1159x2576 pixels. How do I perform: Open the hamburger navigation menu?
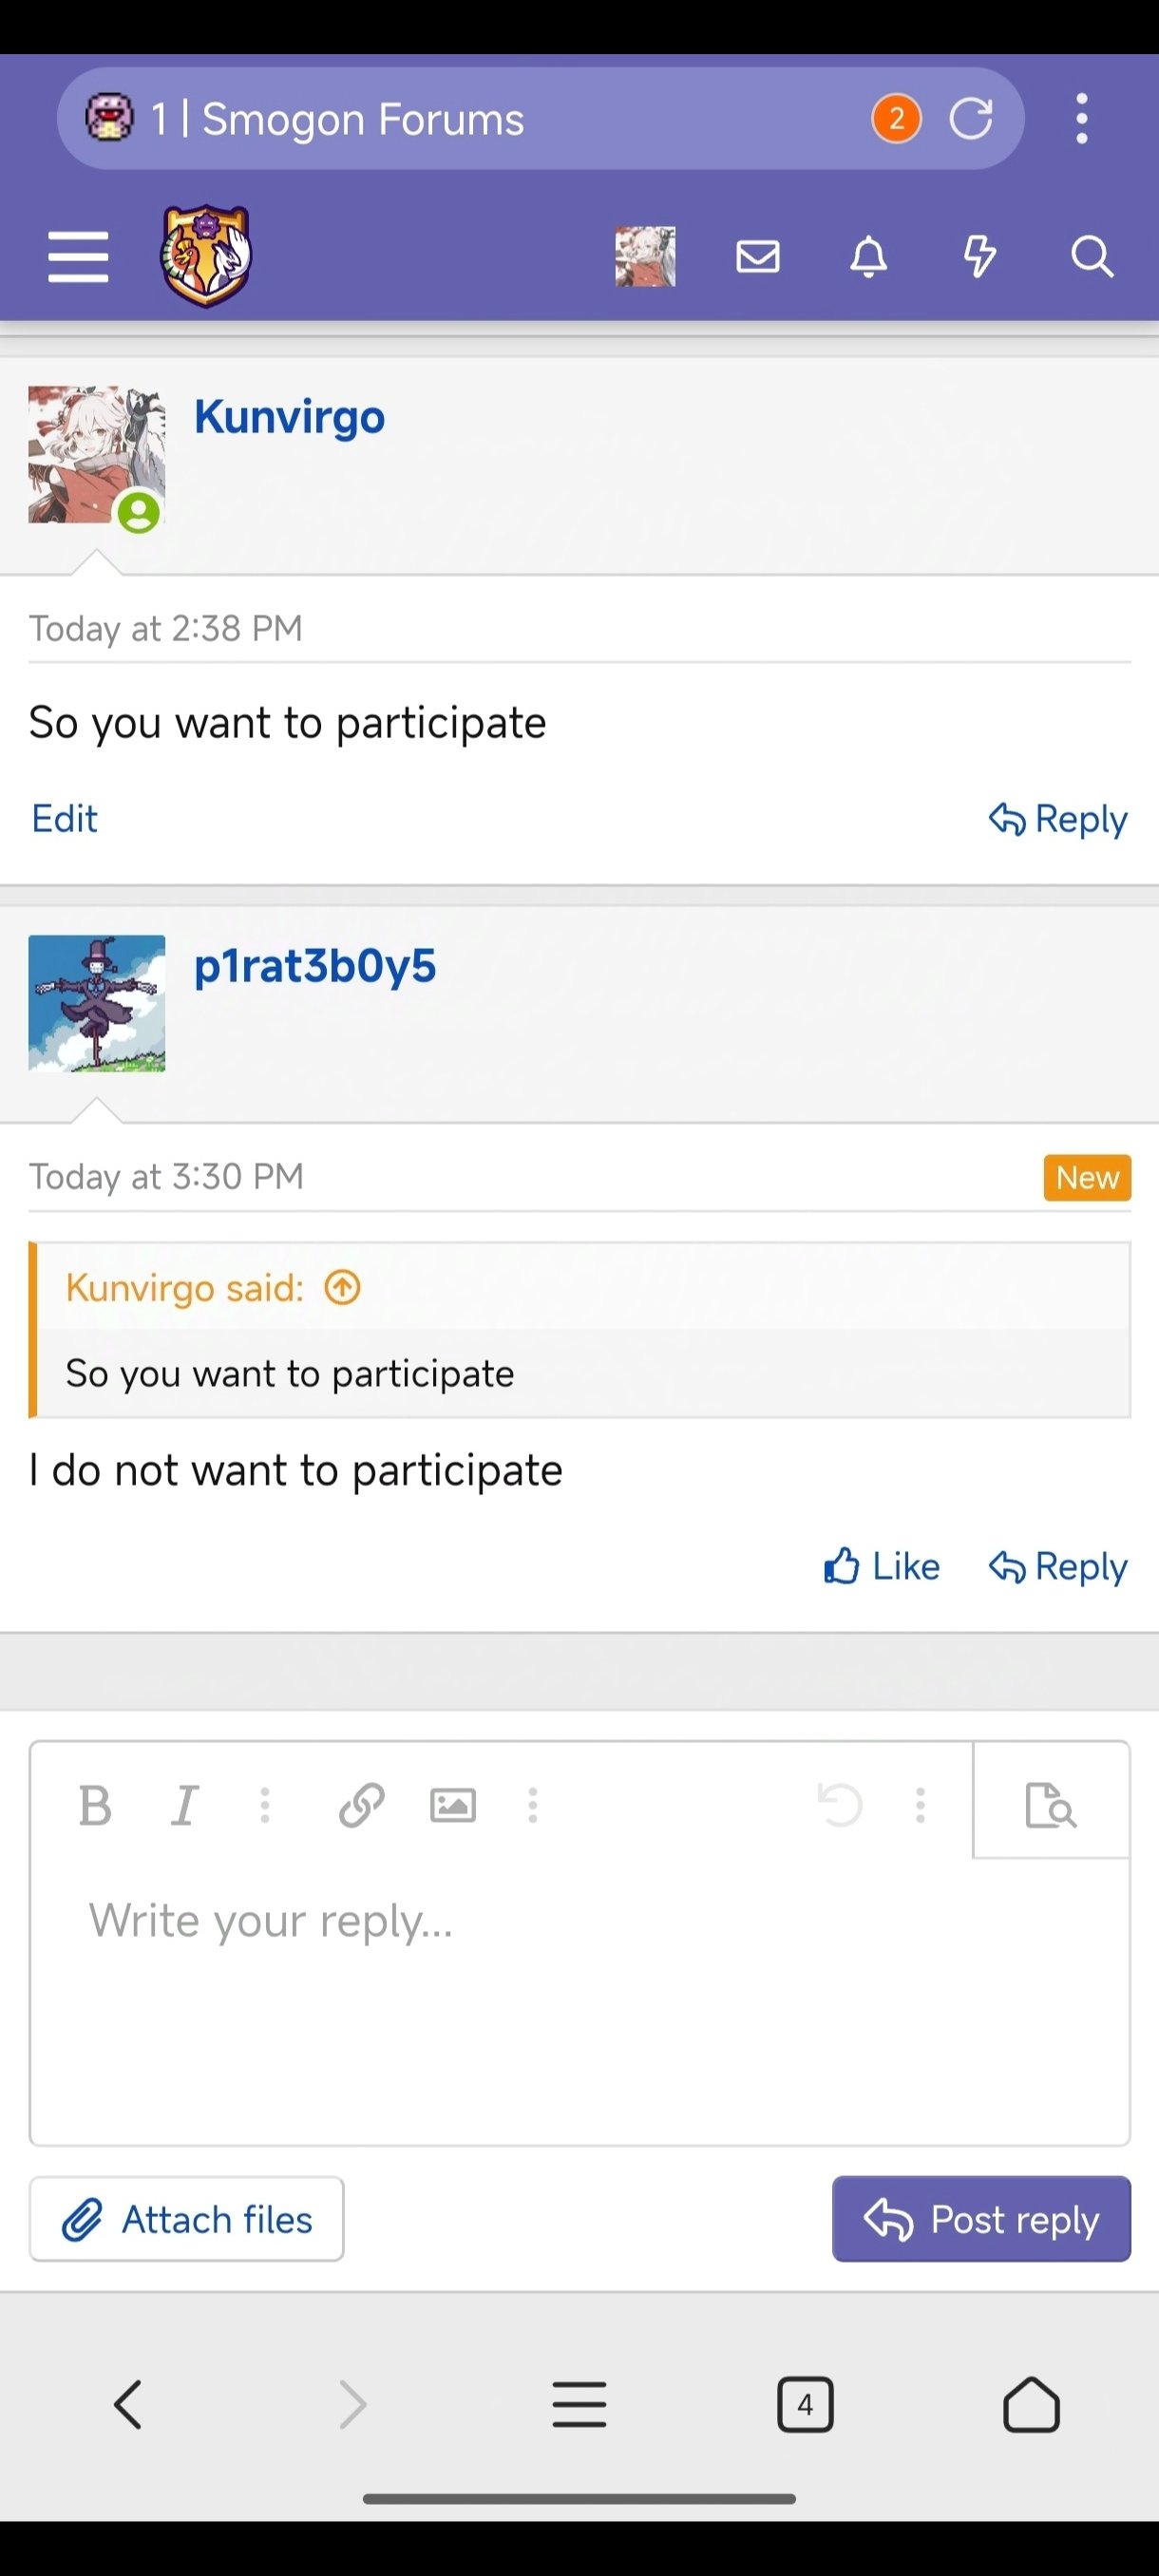pyautogui.click(x=78, y=257)
